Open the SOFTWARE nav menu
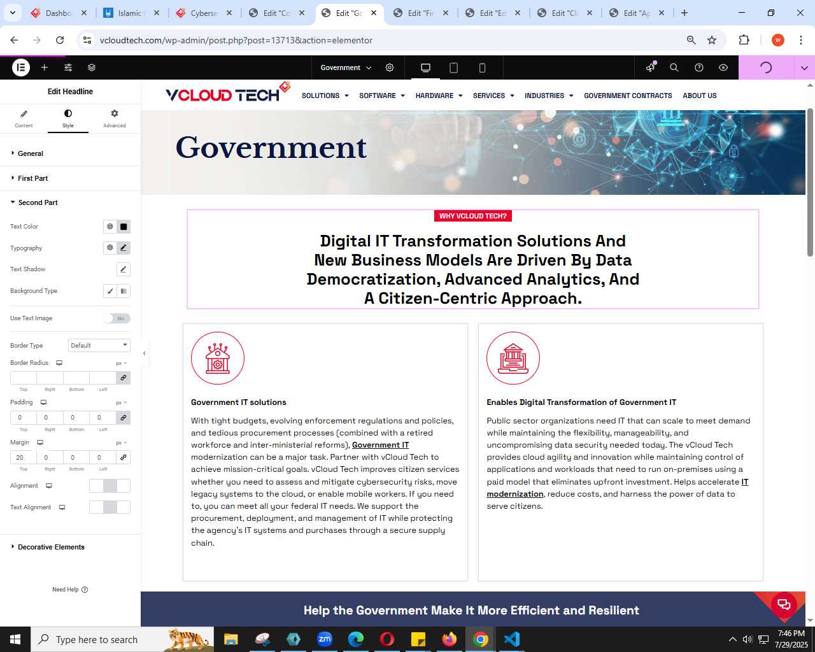This screenshot has height=652, width=815. click(x=381, y=96)
